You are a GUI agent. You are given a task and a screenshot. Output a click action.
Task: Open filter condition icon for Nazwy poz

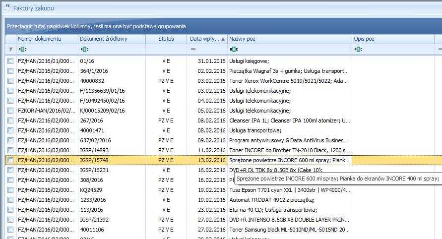[x=234, y=49]
